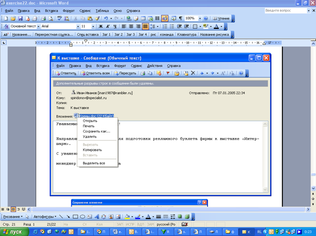Open the Вставка menu in Word menu bar
Screen dimensions: 316x236
52,11
